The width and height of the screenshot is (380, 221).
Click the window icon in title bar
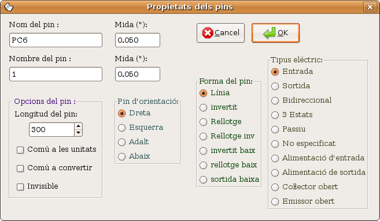[x=9, y=7]
